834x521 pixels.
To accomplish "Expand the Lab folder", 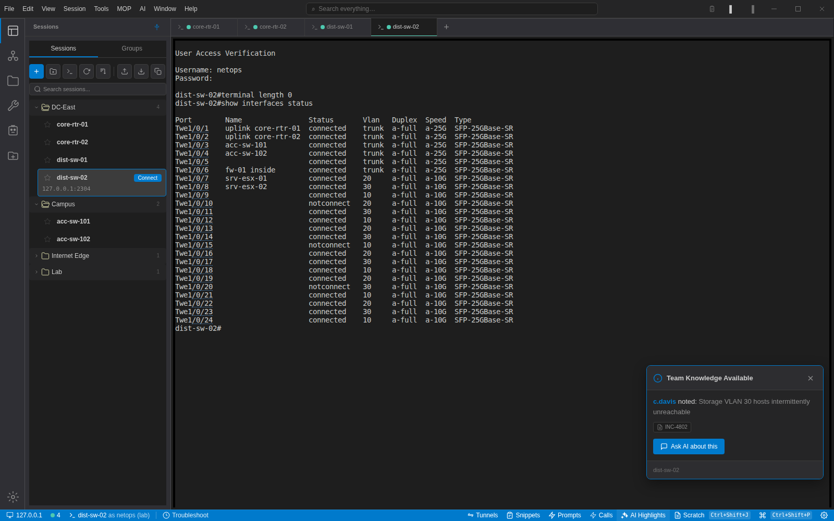I will pos(36,272).
